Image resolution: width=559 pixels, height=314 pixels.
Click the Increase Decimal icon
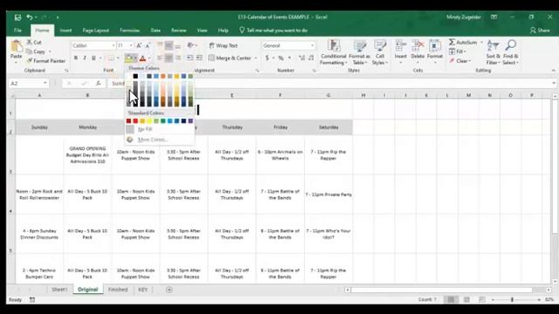point(302,58)
